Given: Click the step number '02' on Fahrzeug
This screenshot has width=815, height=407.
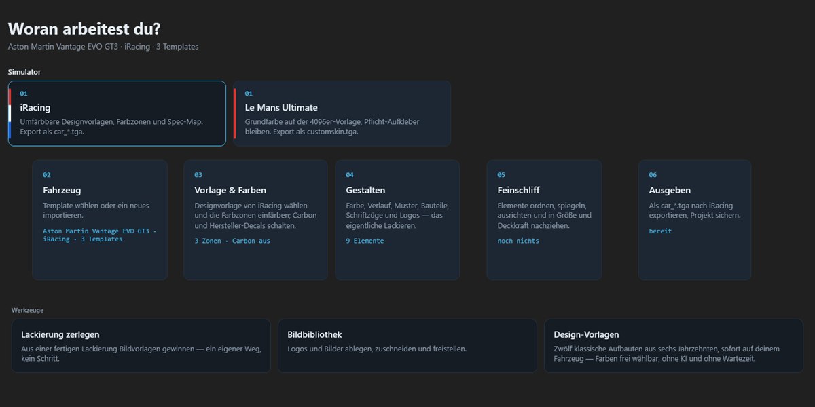Looking at the screenshot, I should tap(47, 175).
